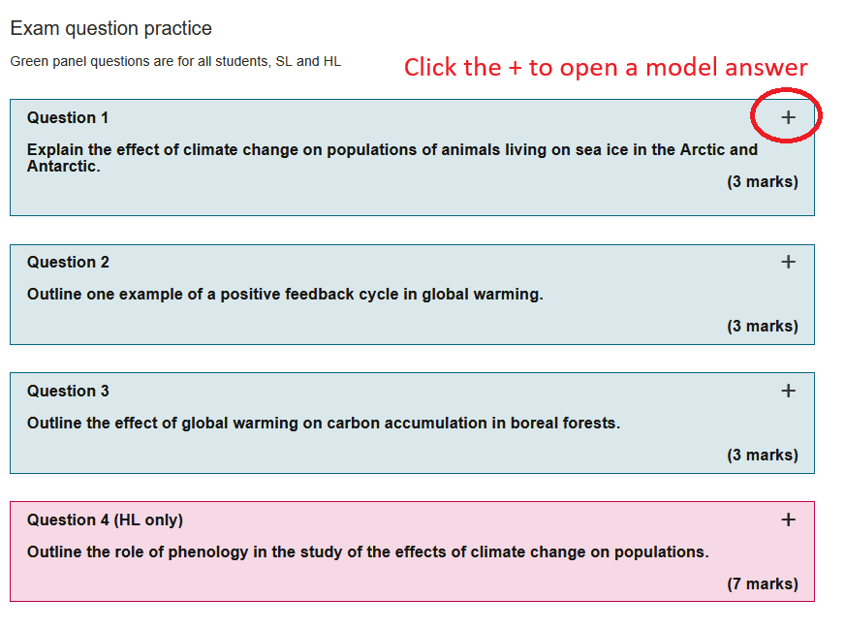Click the (3 marks) label in Question 3
This screenshot has width=845, height=630.
point(763,455)
